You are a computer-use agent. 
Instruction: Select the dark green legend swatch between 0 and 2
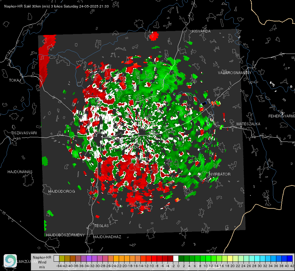click(x=181, y=259)
